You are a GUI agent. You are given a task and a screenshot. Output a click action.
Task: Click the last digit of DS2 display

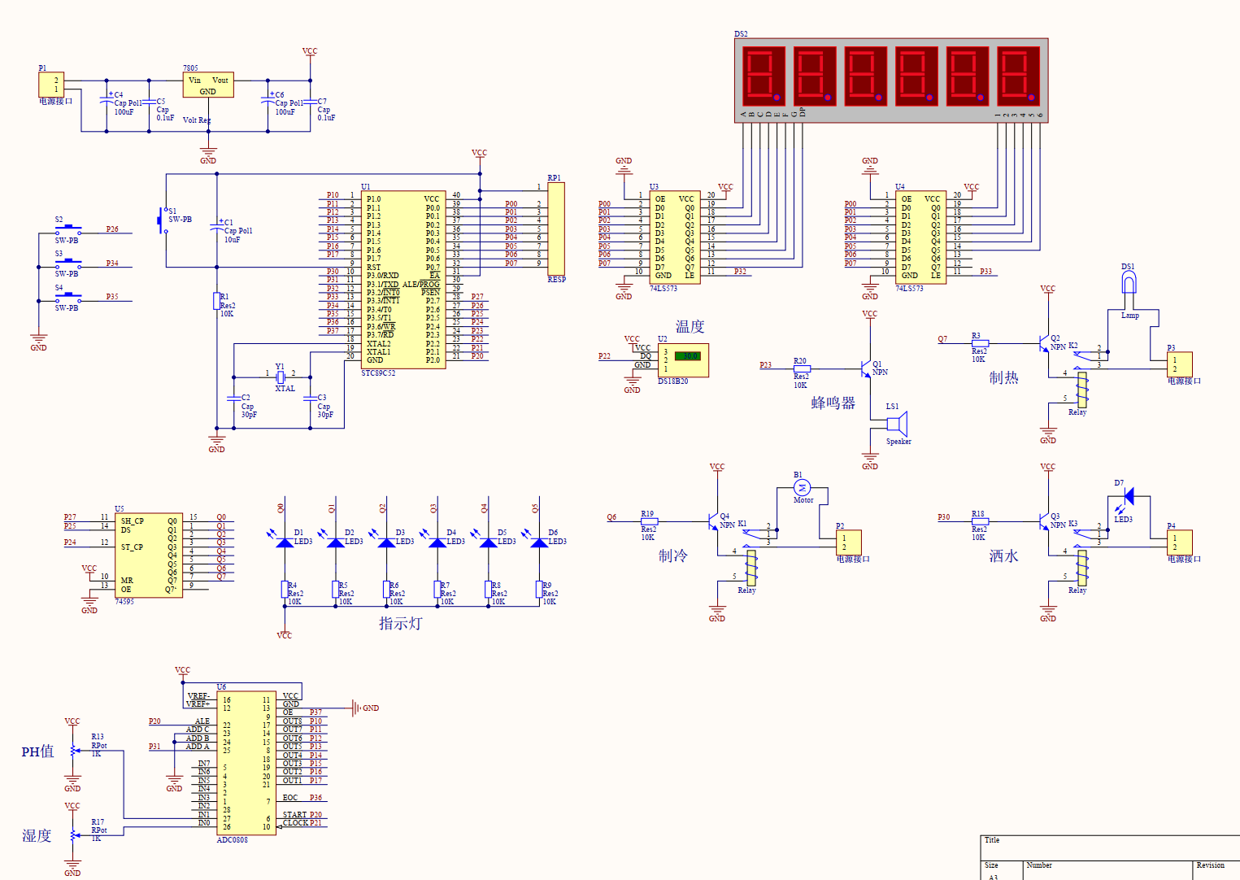[x=1018, y=76]
